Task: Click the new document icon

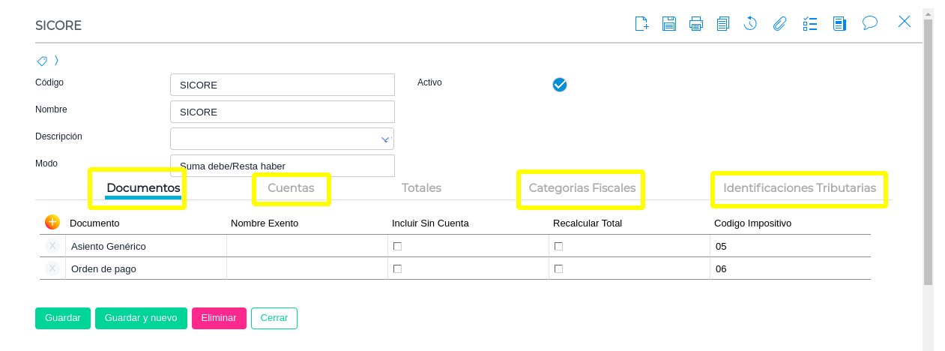Action: [641, 23]
